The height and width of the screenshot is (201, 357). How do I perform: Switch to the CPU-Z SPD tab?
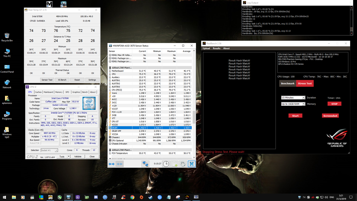[67, 92]
